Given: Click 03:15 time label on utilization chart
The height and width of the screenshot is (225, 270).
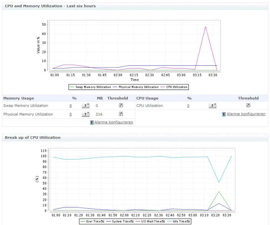Looking at the screenshot, I should [x=197, y=75].
